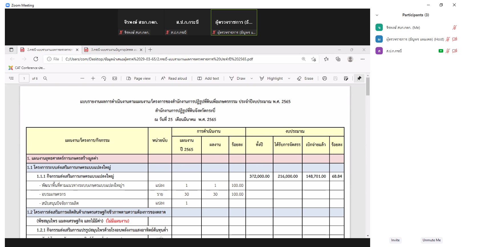Click the PDF page number field
This screenshot has height=247, width=482.
coord(24,78)
